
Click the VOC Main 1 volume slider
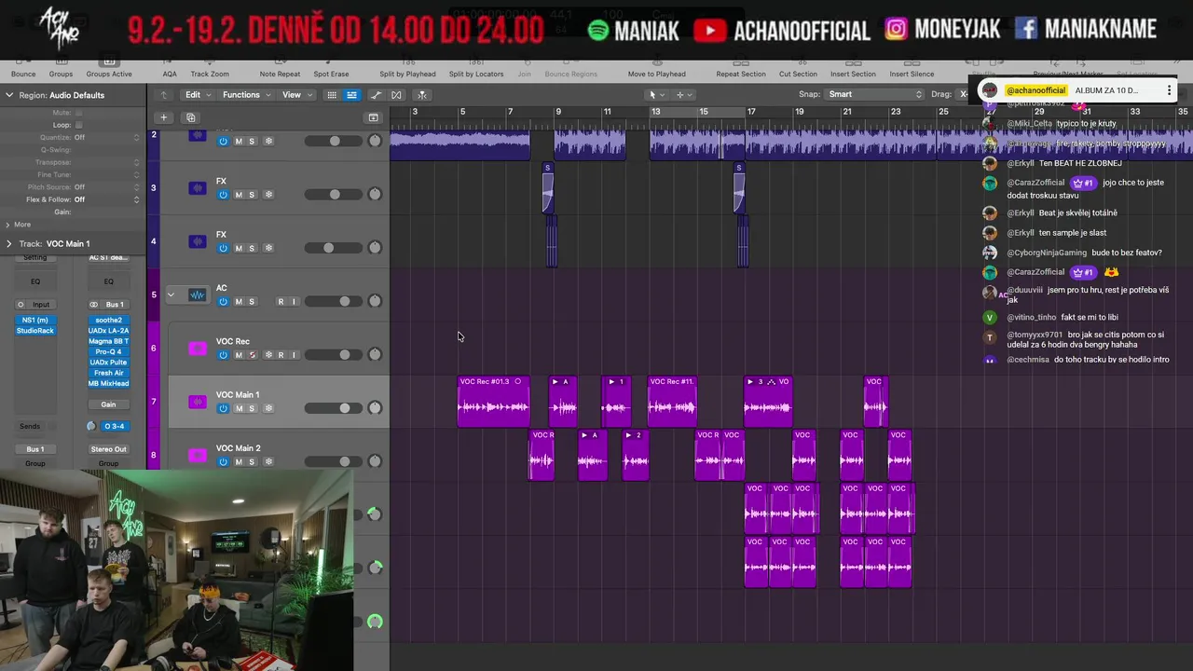tap(334, 408)
